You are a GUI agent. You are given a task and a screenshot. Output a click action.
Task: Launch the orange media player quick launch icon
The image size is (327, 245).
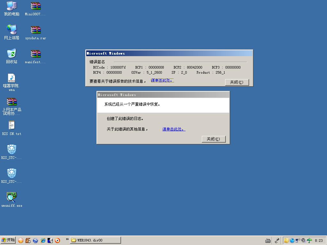(x=57, y=241)
